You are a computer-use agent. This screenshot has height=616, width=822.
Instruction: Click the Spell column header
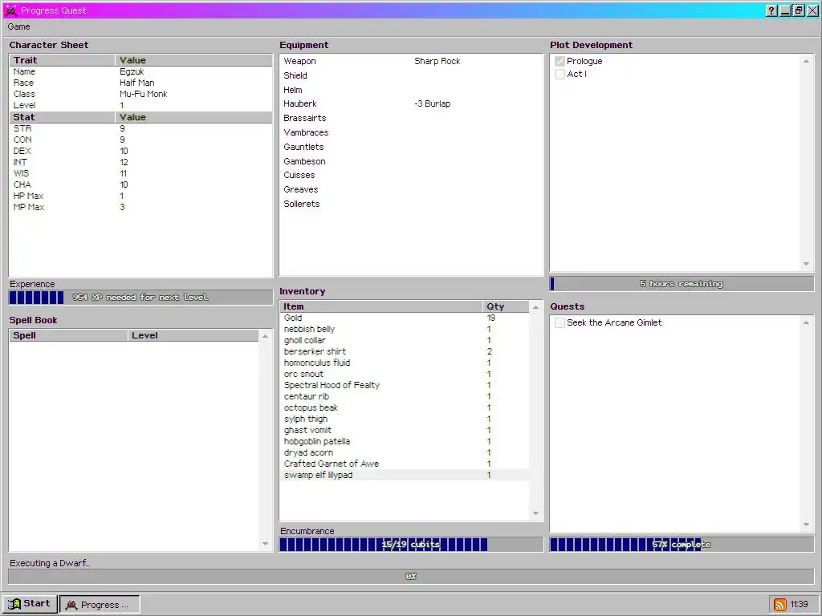[68, 335]
